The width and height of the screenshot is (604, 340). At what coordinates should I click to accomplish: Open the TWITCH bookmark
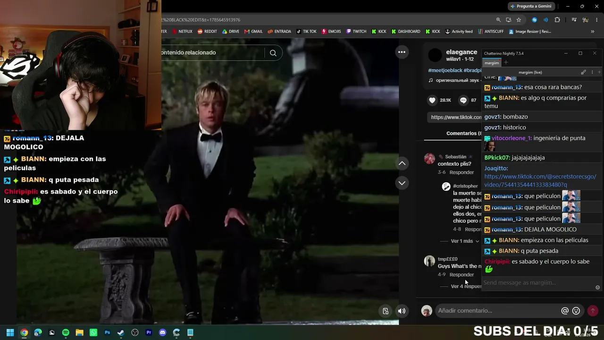click(356, 32)
